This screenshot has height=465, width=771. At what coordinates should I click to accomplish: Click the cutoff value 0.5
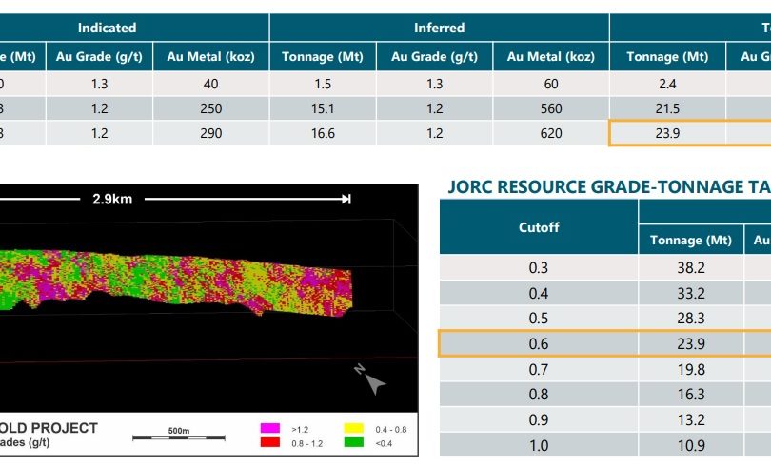539,319
